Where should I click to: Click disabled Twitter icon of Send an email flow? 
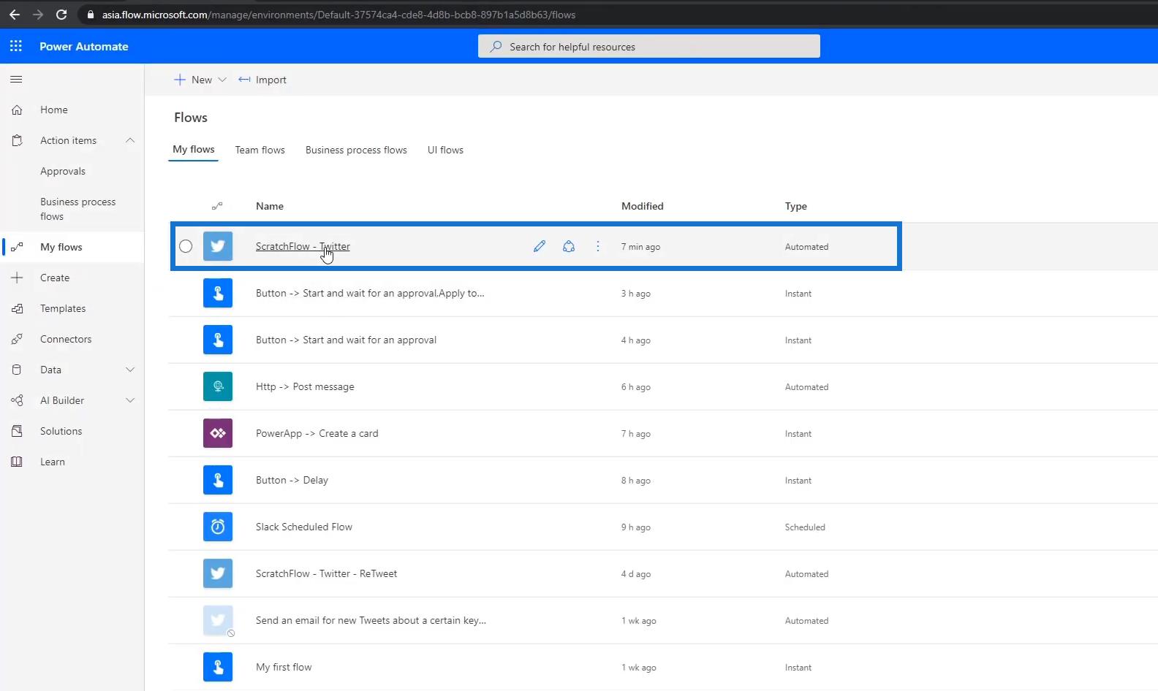point(218,620)
